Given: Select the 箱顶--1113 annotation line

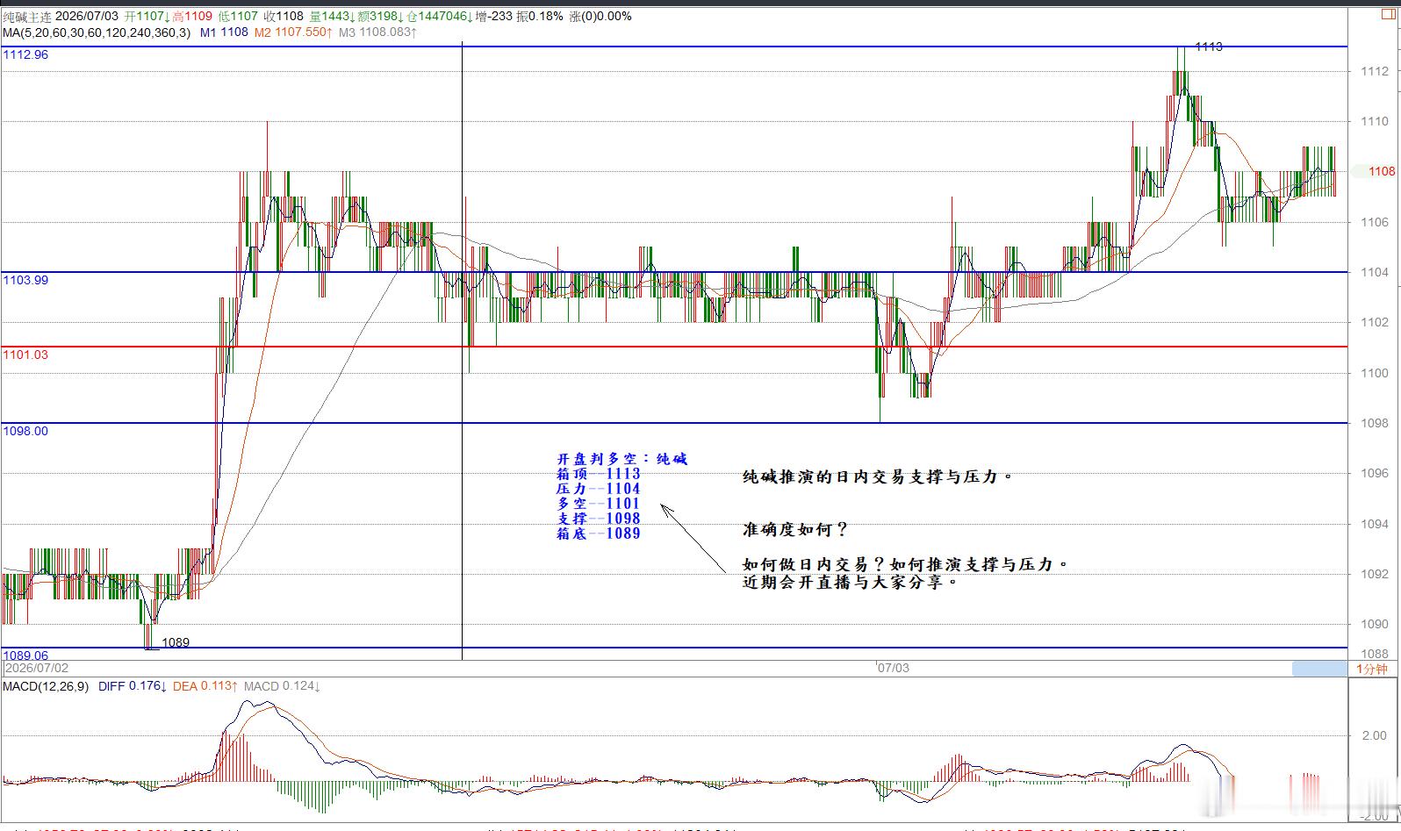Looking at the screenshot, I should pyautogui.click(x=599, y=474).
